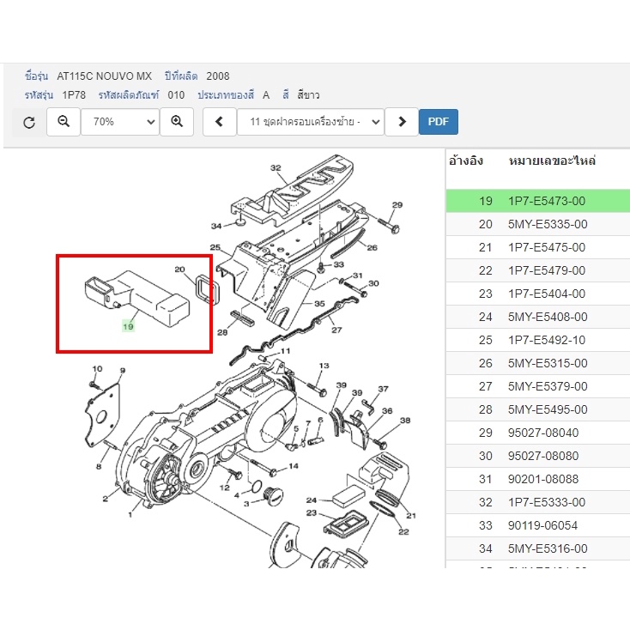Select row 30 part 95027-08080

coord(538,456)
